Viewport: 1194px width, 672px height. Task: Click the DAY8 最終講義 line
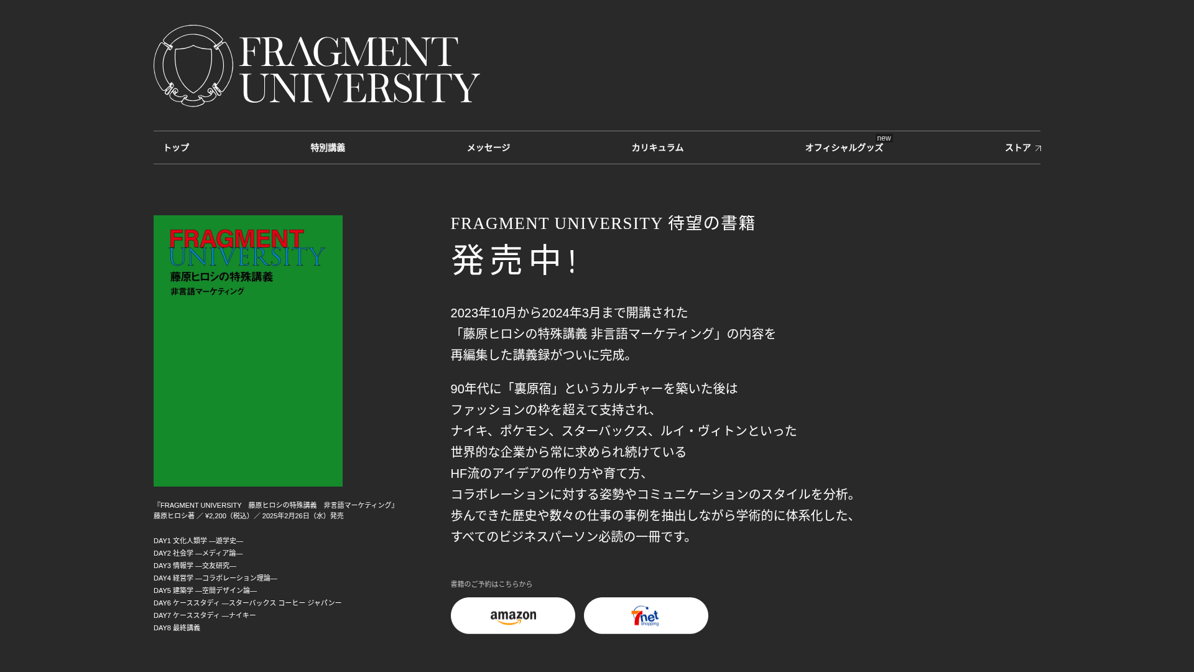pos(177,628)
